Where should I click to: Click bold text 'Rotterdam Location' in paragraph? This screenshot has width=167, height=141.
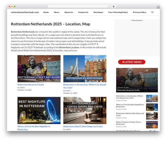coord(69,47)
